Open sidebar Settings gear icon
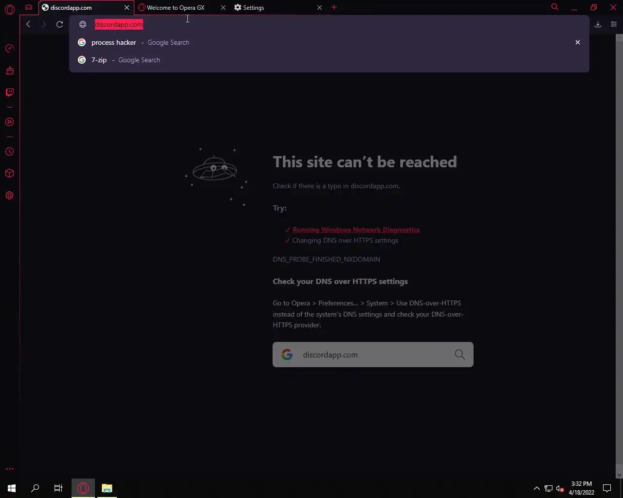The width and height of the screenshot is (623, 498). coord(9,196)
